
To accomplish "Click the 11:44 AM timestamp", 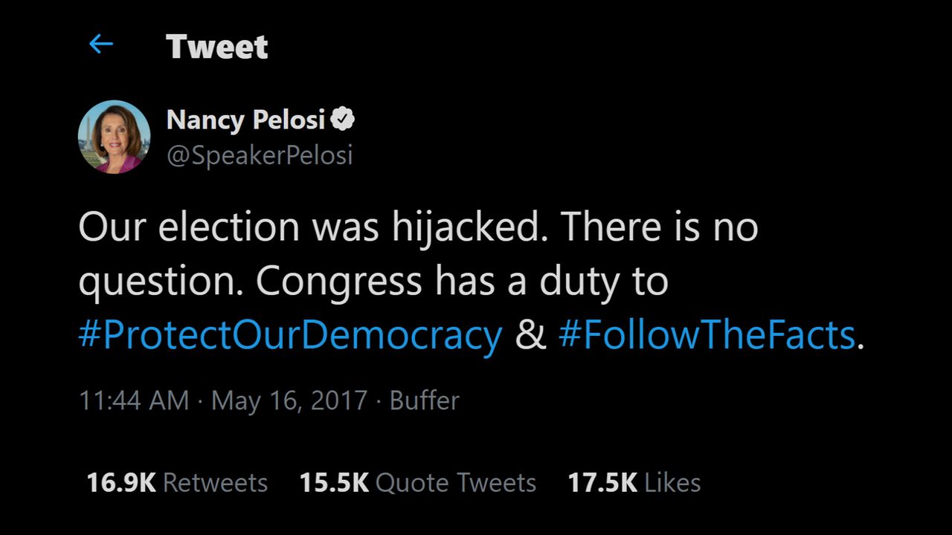I will point(134,401).
